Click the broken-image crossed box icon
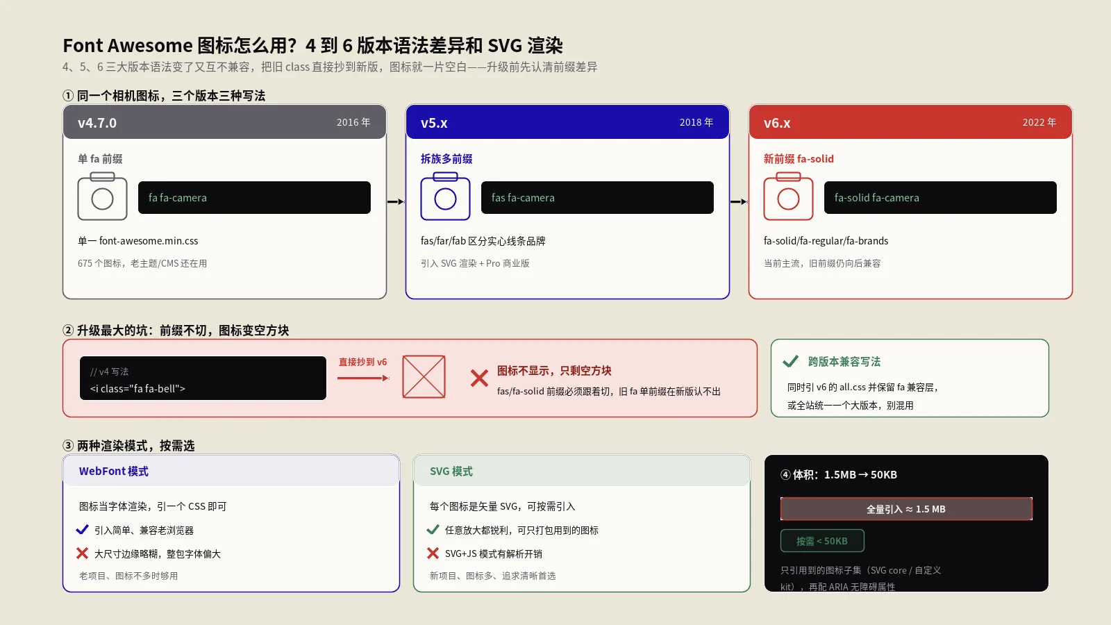Image resolution: width=1111 pixels, height=625 pixels. [x=424, y=377]
